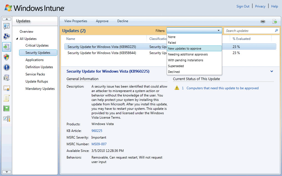Select the Updates workspace icon in sidebar
The image size is (282, 176).
[x=7, y=47]
